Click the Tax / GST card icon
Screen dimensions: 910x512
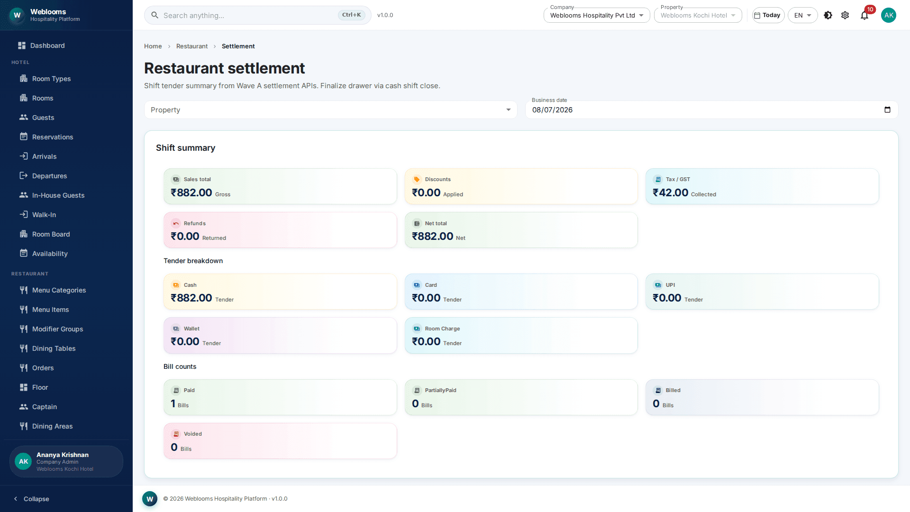coord(658,179)
